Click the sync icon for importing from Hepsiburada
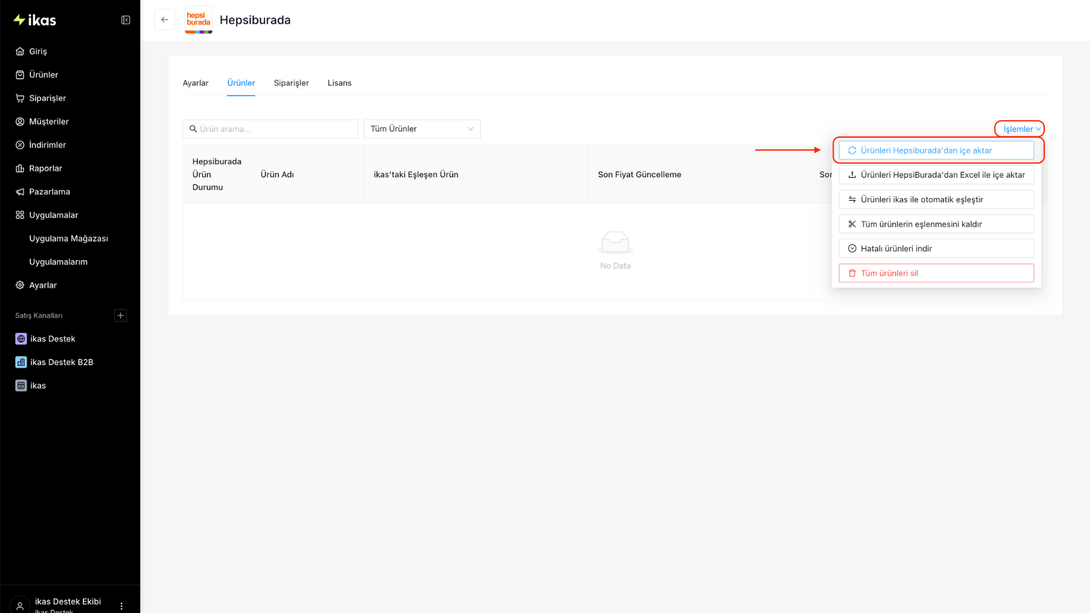 pos(852,150)
